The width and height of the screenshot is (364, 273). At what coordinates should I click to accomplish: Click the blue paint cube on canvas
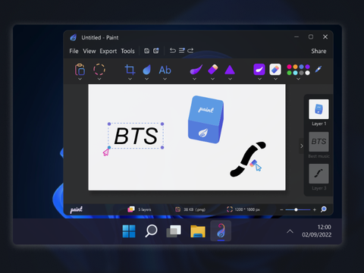[x=206, y=119]
